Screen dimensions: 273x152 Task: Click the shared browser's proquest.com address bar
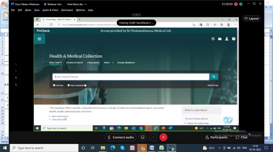point(90,25)
